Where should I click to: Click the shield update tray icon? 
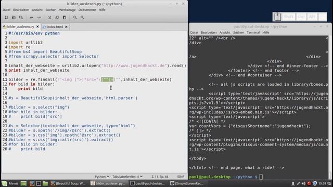315,183
